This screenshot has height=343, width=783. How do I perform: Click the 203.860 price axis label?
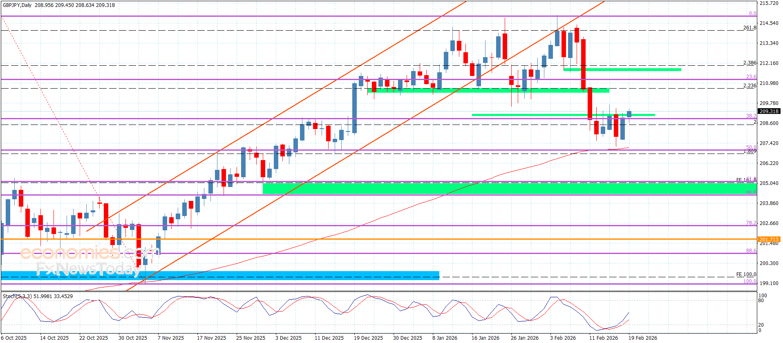pyautogui.click(x=769, y=203)
